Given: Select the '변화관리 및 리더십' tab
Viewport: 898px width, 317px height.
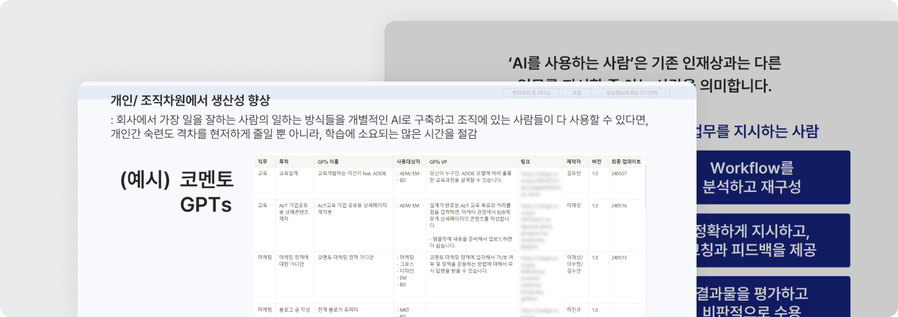Looking at the screenshot, I should 533,93.
